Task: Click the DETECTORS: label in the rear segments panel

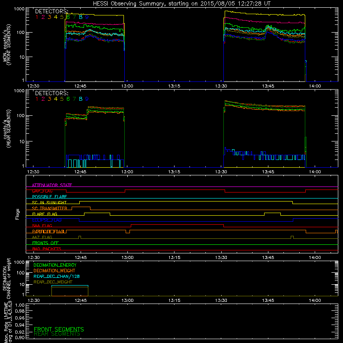Action: 52,93
